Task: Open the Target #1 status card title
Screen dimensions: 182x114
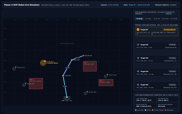Action: pyautogui.click(x=144, y=30)
